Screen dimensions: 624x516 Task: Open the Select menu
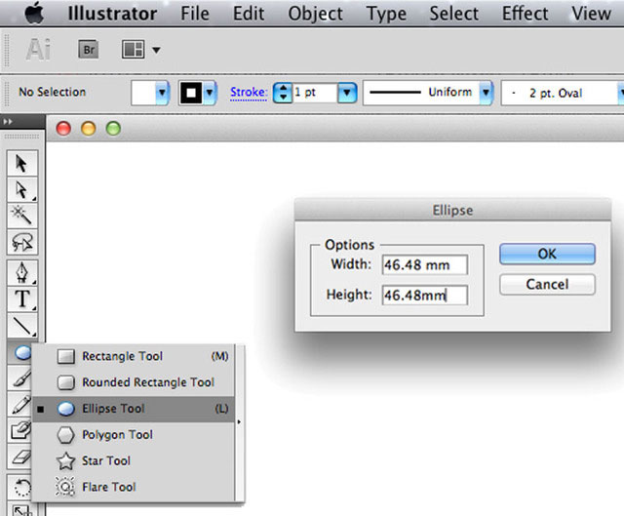[453, 14]
